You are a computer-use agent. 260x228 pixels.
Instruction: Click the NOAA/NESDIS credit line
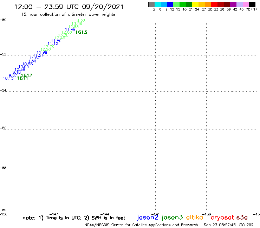[141, 225]
